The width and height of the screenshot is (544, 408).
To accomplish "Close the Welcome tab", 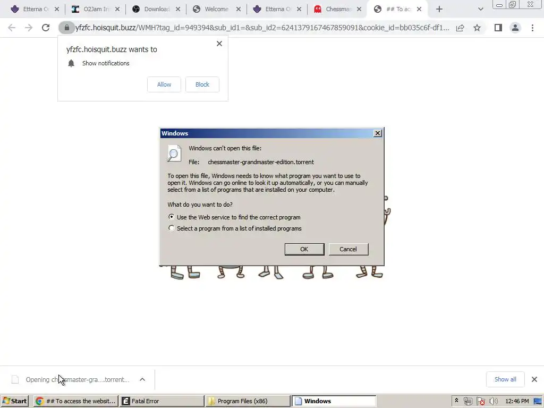I will click(x=239, y=10).
